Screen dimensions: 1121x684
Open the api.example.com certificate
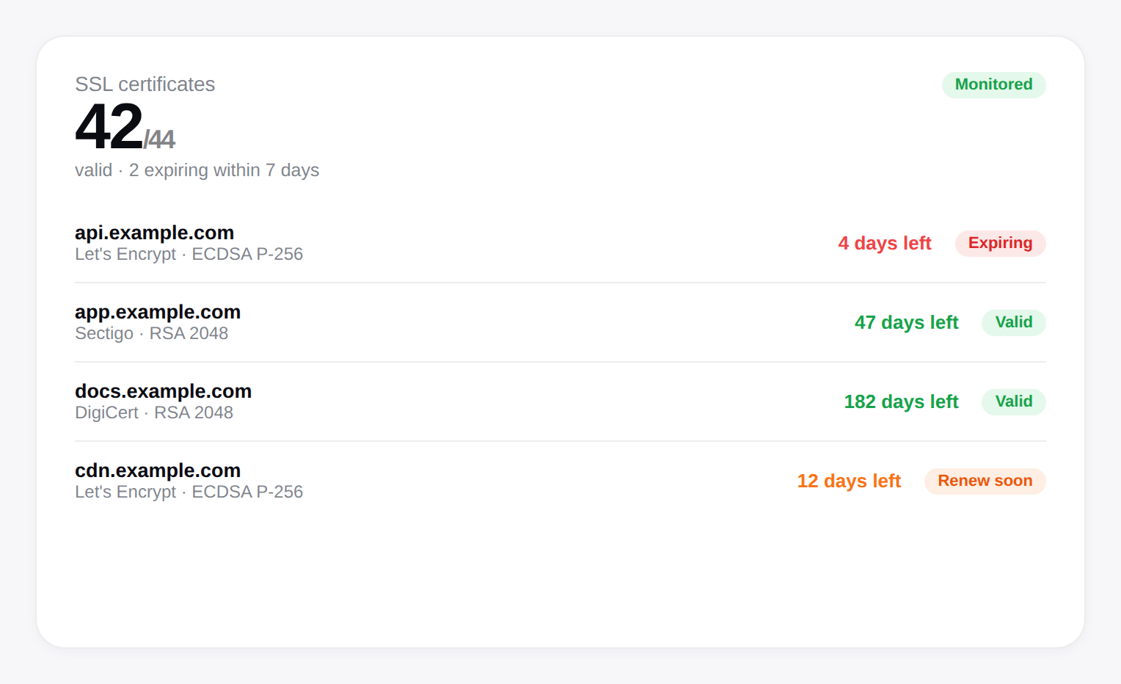pos(154,233)
